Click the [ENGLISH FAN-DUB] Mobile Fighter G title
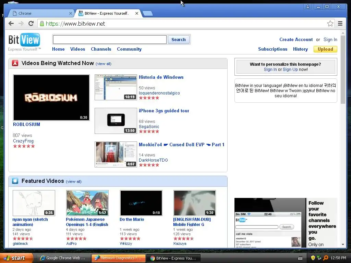Viewport: 351px width, 263px height. (192, 222)
